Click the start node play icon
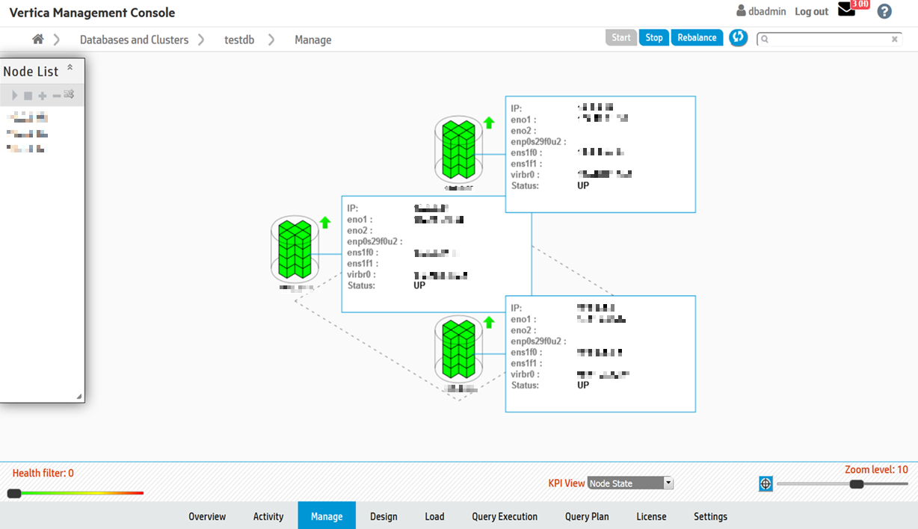The height and width of the screenshot is (529, 918). pyautogui.click(x=15, y=96)
